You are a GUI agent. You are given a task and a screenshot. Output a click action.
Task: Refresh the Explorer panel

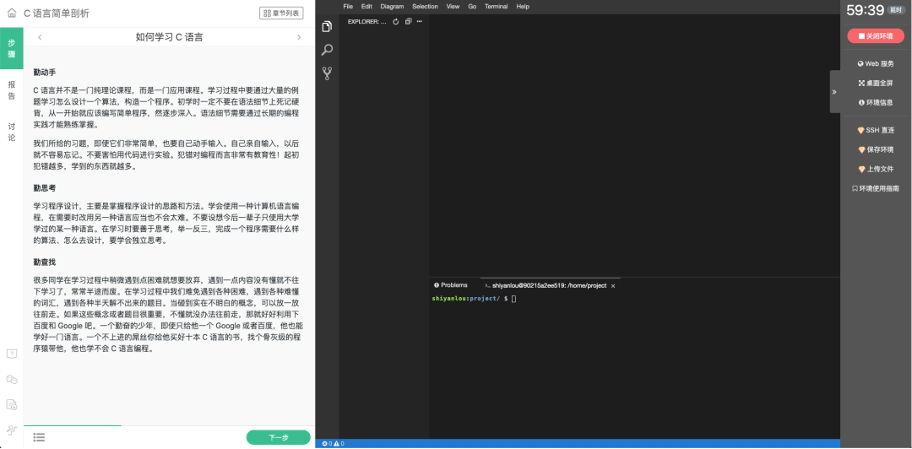pyautogui.click(x=396, y=21)
